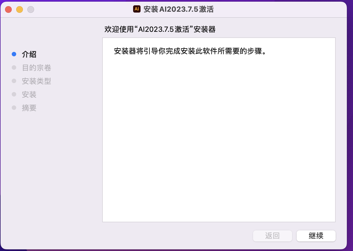The height and width of the screenshot is (251, 353).
Task: Select the 摘要 step label
Action: pos(29,108)
